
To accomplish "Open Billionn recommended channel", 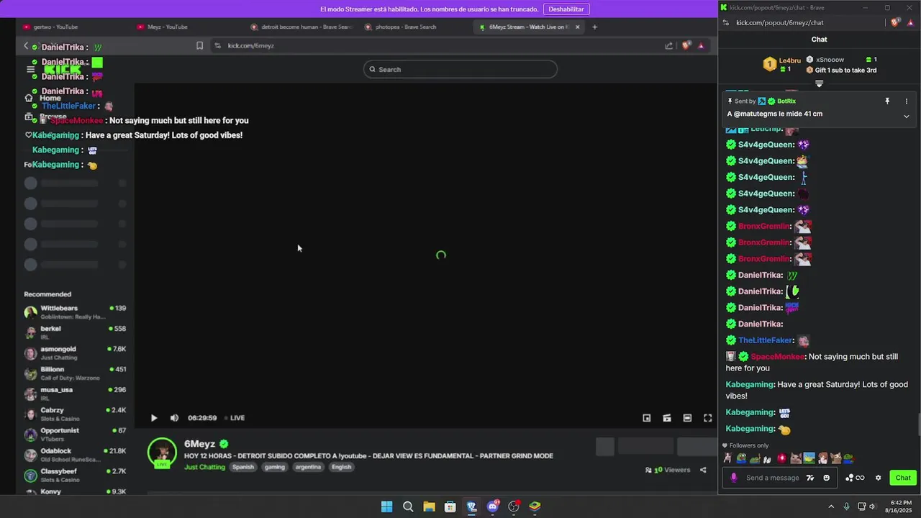I will click(75, 373).
